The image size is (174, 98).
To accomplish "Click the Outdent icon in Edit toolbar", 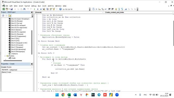I will pyautogui.click(x=112, y=9).
